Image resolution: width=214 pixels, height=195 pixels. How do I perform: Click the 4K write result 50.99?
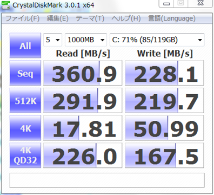[x=164, y=128]
